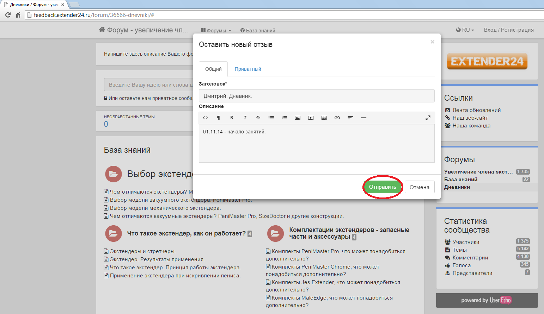
Task: Open Комплекты PeniMaster Pro article
Action: 336,255
